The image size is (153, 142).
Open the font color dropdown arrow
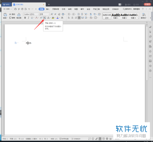(x=60, y=18)
